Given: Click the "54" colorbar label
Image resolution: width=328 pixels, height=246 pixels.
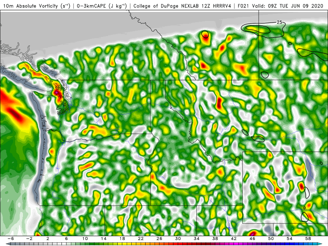Looking at the screenshot, I should [x=289, y=239].
